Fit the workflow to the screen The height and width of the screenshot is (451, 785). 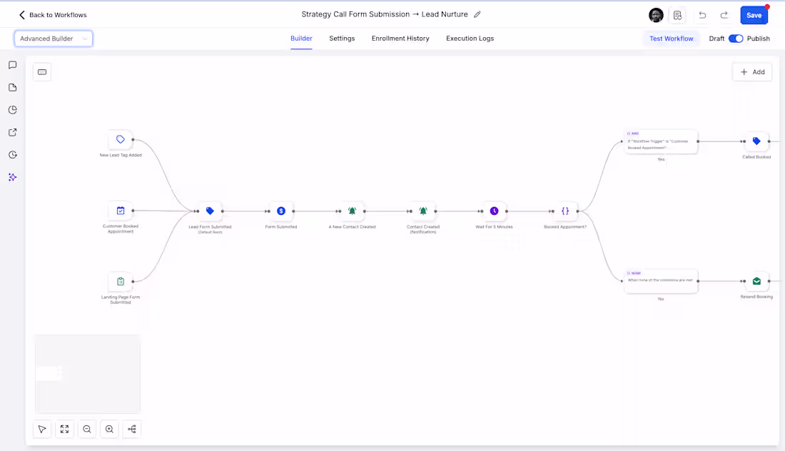click(64, 429)
